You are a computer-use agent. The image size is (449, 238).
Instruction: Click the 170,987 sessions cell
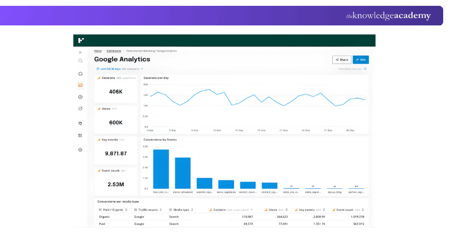pos(247,217)
